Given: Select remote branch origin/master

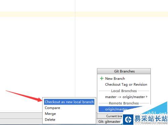Looking at the screenshot, I should coord(116,109).
